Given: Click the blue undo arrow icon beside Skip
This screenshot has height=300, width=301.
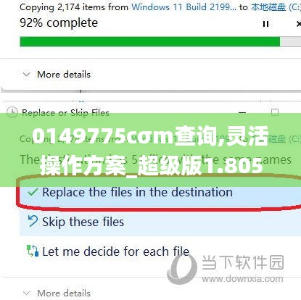Looking at the screenshot, I should pos(33,221).
